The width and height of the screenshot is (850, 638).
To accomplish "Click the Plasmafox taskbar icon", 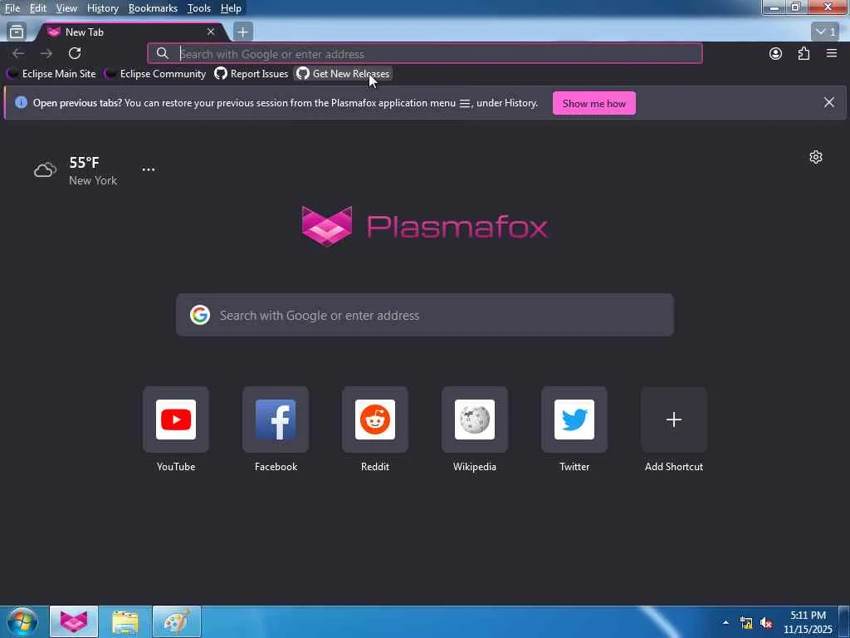I will (74, 621).
